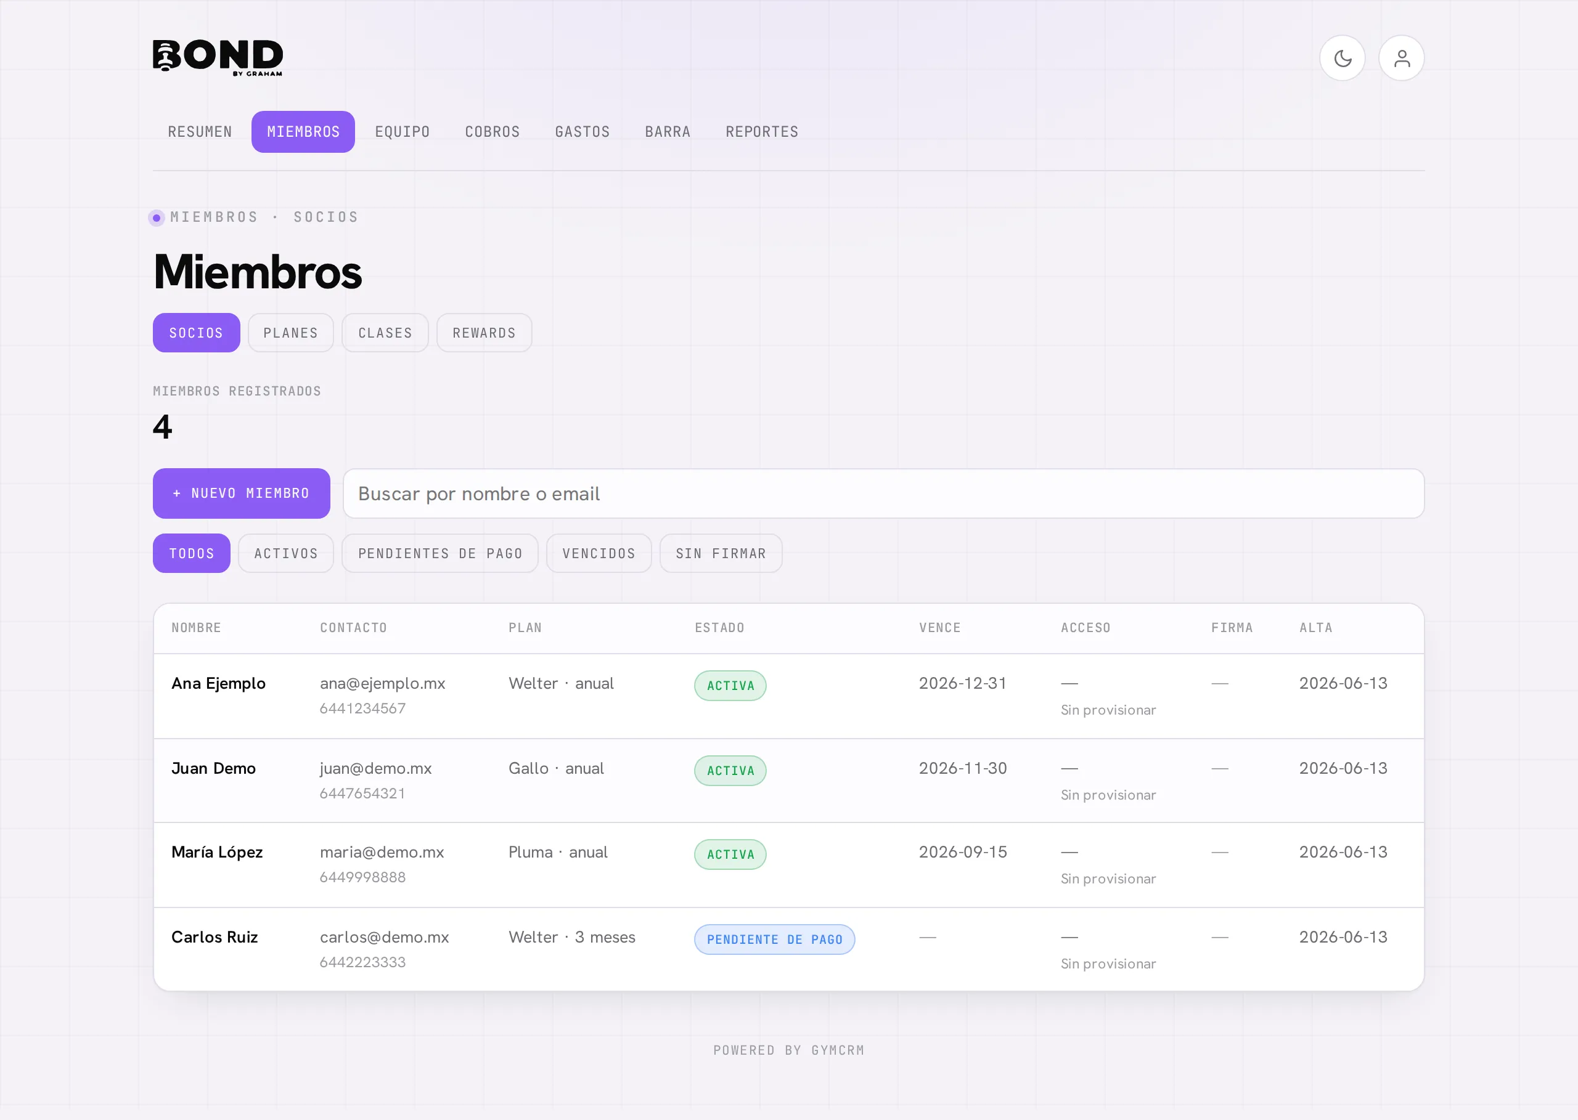The image size is (1578, 1120).
Task: Click Sin provisionar in Ana Ejemplo's row
Action: pyautogui.click(x=1108, y=710)
